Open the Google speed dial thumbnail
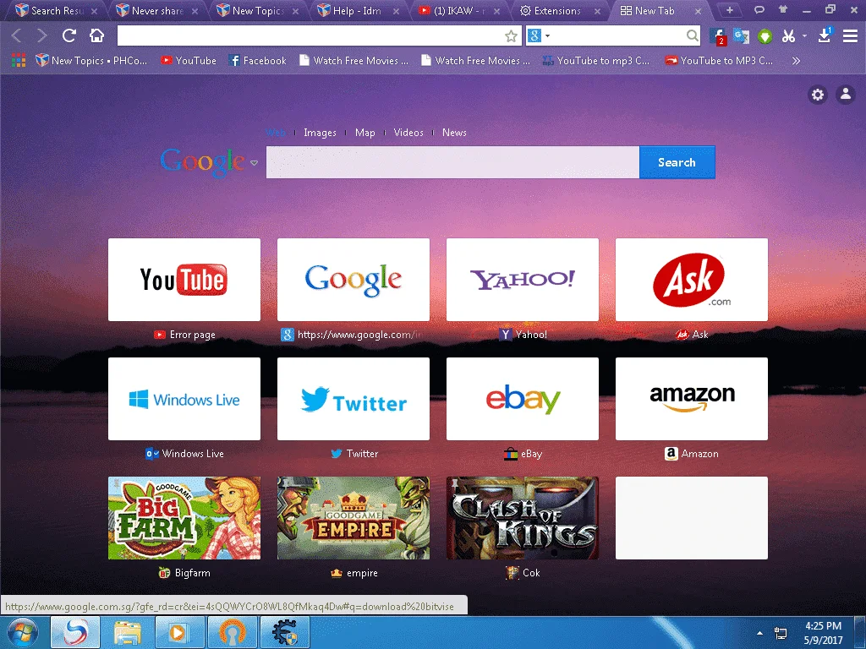Viewport: 866px width, 649px height. click(354, 279)
